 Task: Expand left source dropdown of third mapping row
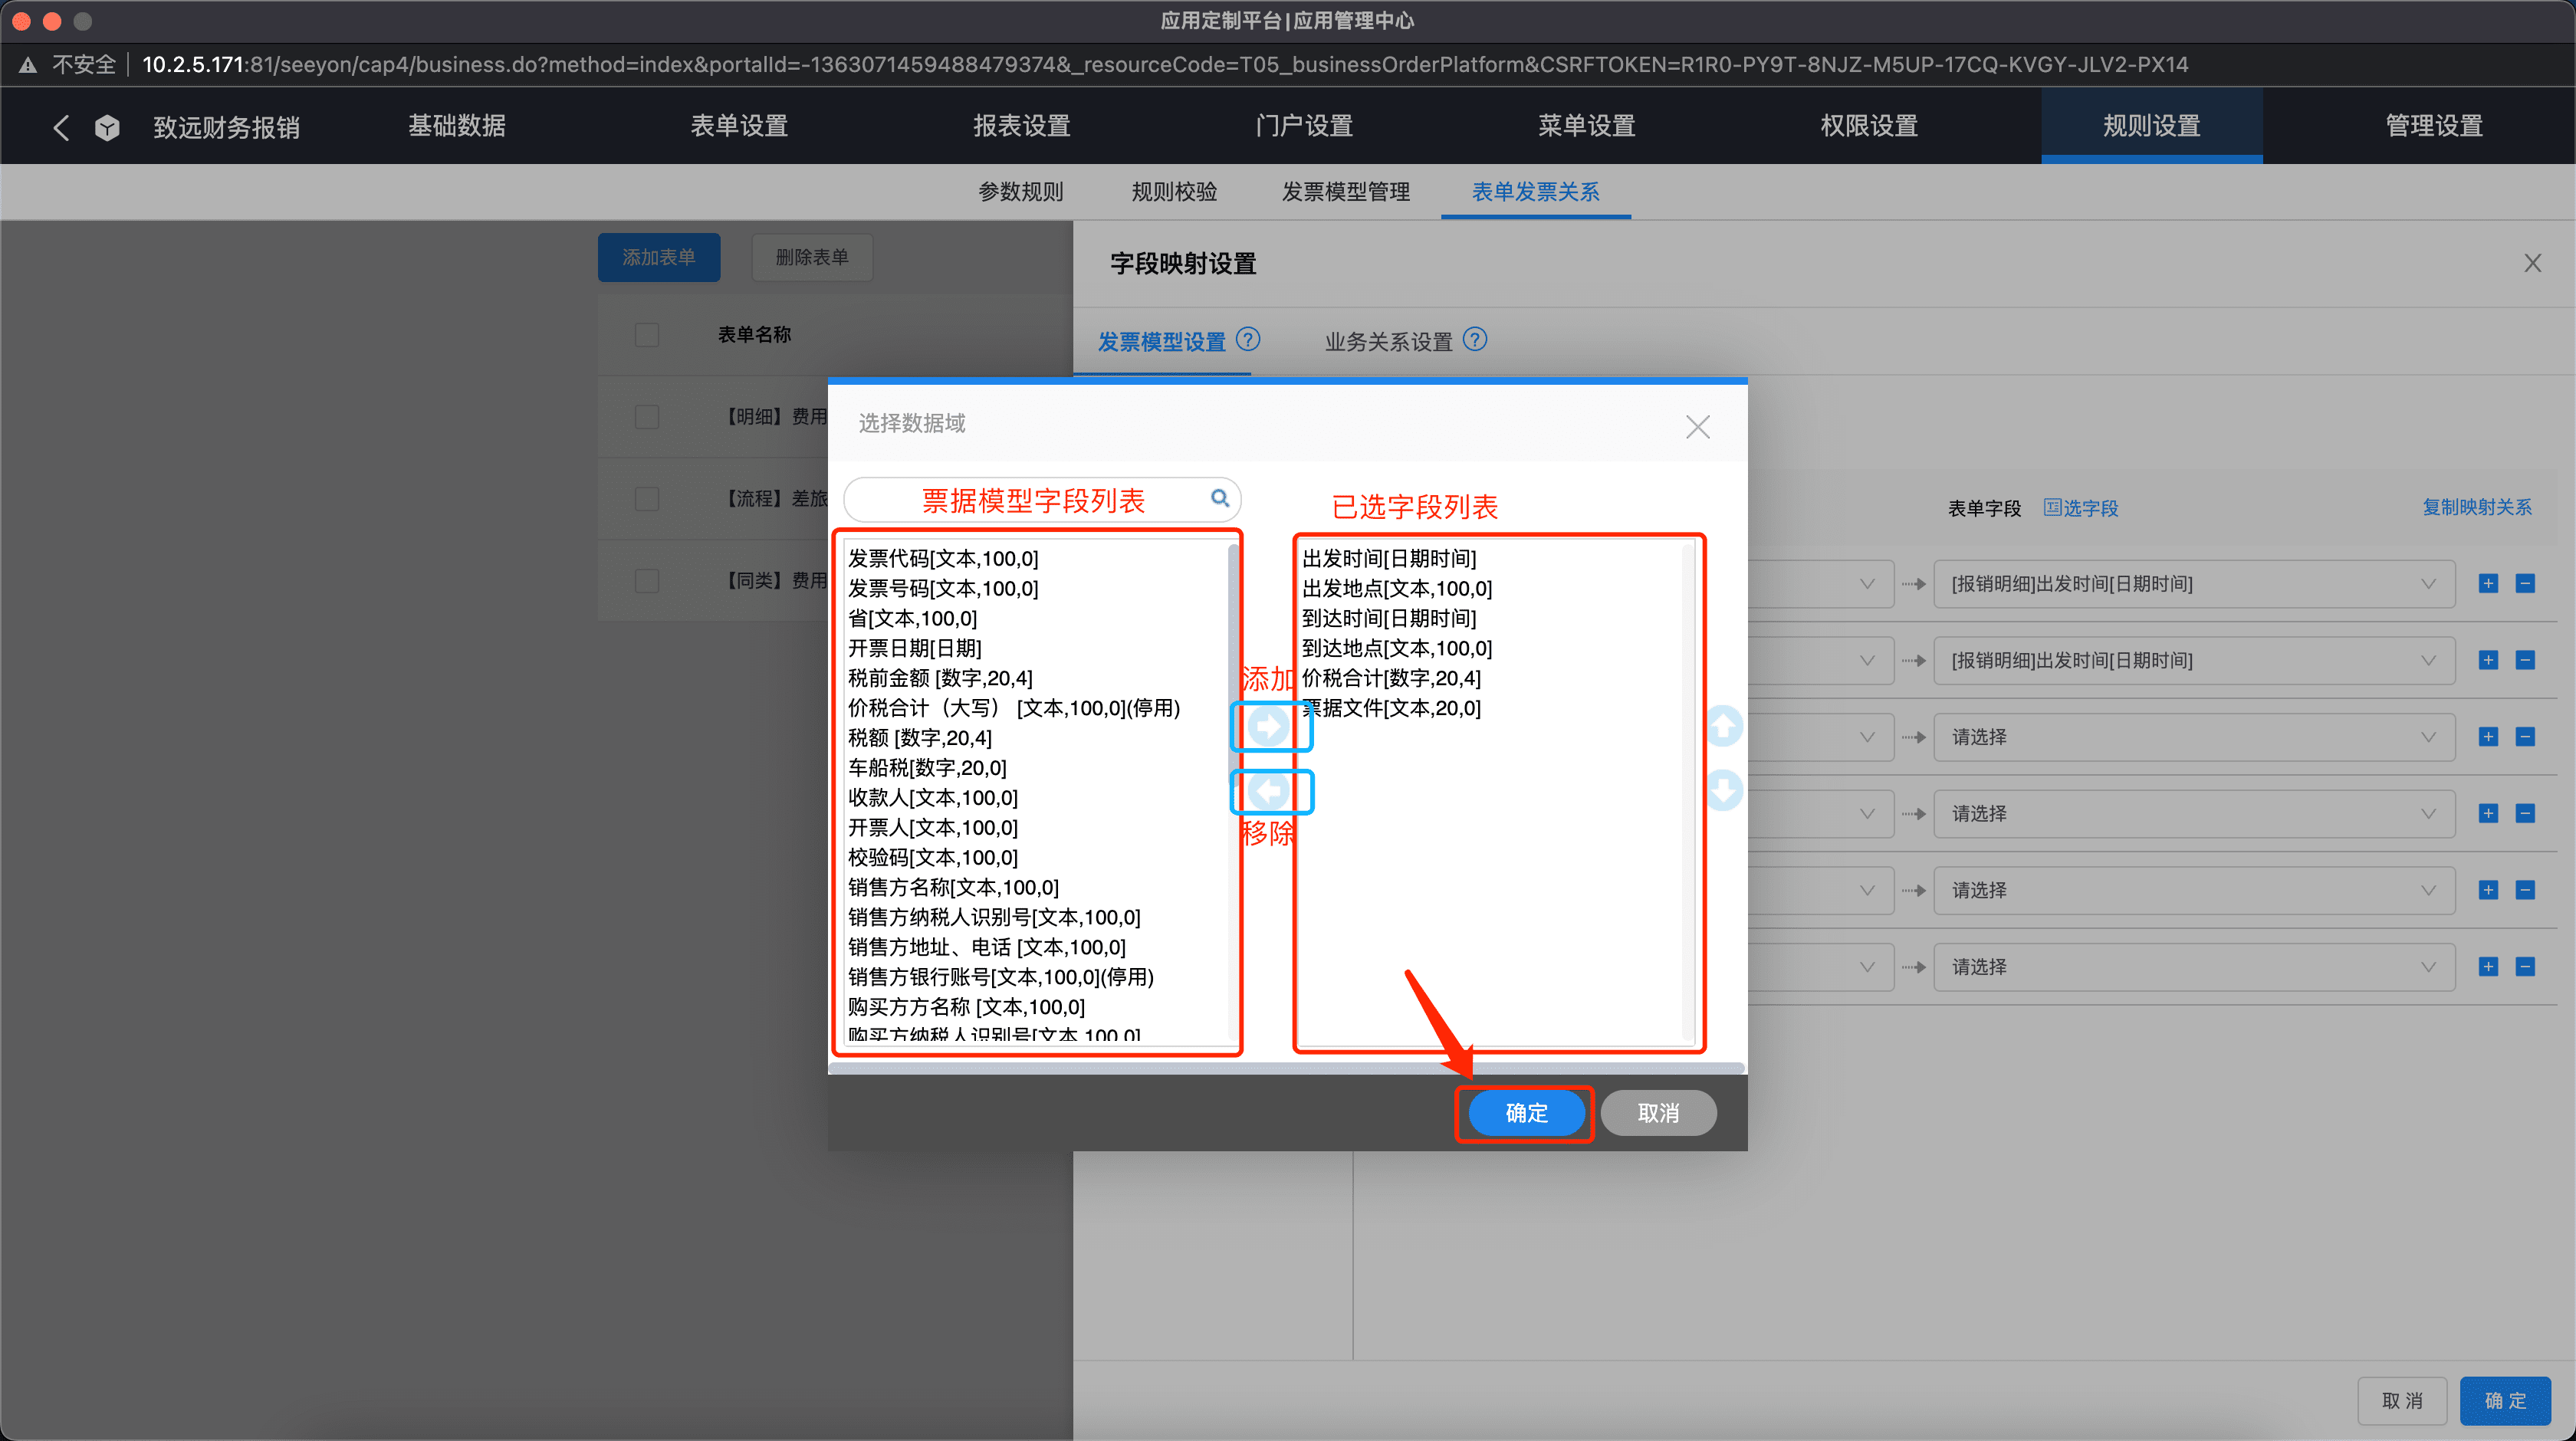(1866, 737)
